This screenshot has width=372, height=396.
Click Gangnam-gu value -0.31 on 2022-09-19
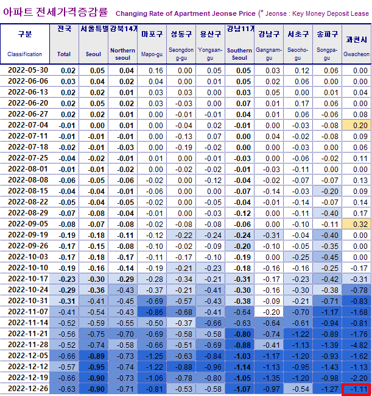pyautogui.click(x=269, y=235)
